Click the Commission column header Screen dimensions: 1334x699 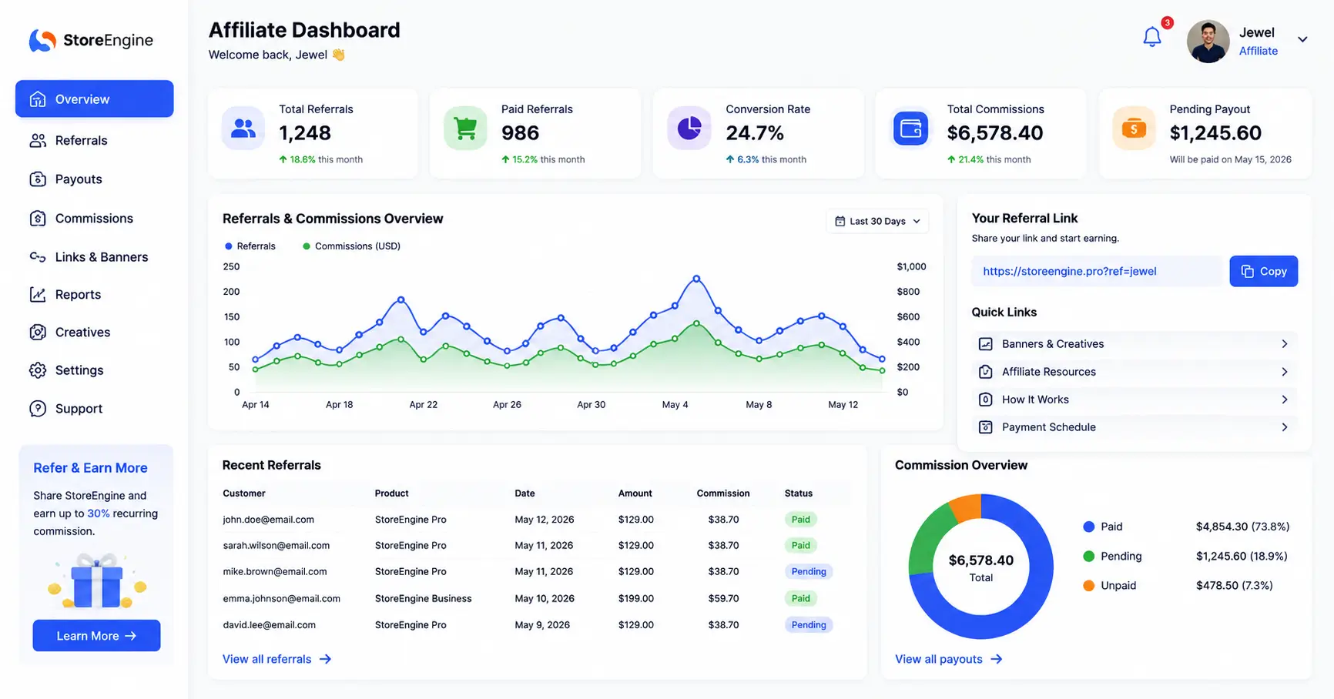(x=722, y=493)
